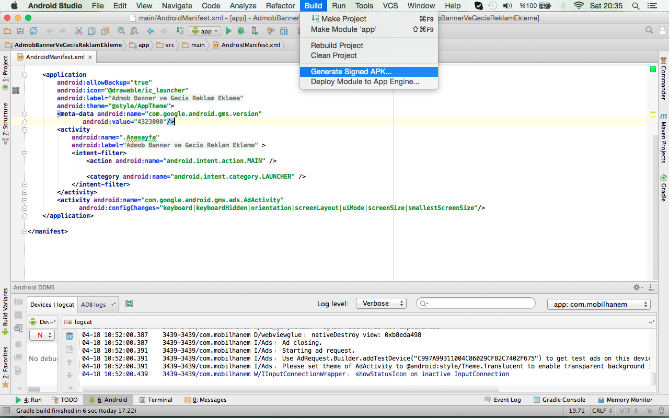The height and width of the screenshot is (418, 669).
Task: Click the Synchronize refresh icon
Action: (33, 31)
